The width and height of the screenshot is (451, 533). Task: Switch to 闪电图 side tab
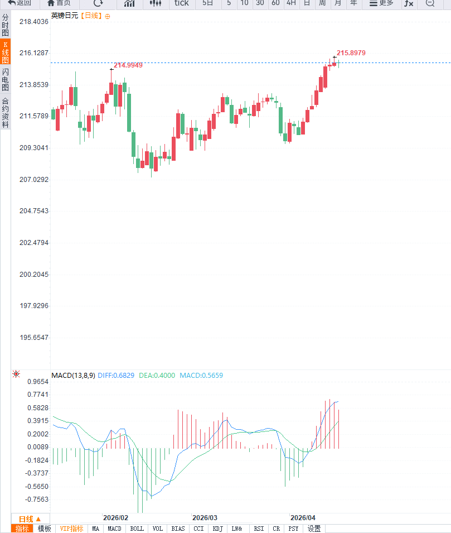coord(5,79)
